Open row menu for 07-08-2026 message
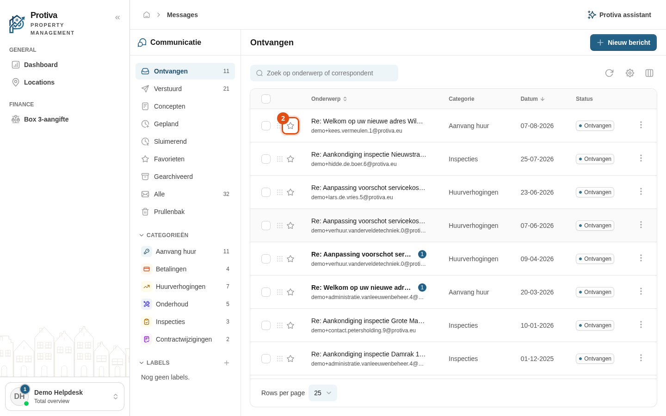The image size is (666, 416). click(641, 125)
